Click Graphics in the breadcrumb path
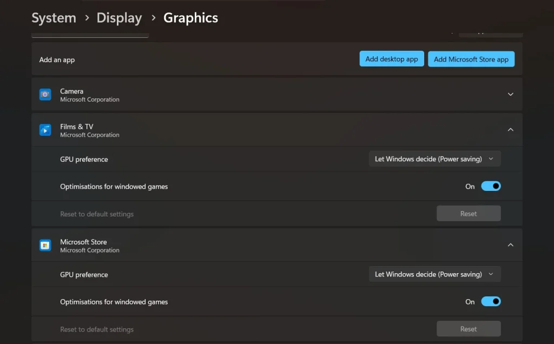Image resolution: width=554 pixels, height=344 pixels. click(190, 18)
